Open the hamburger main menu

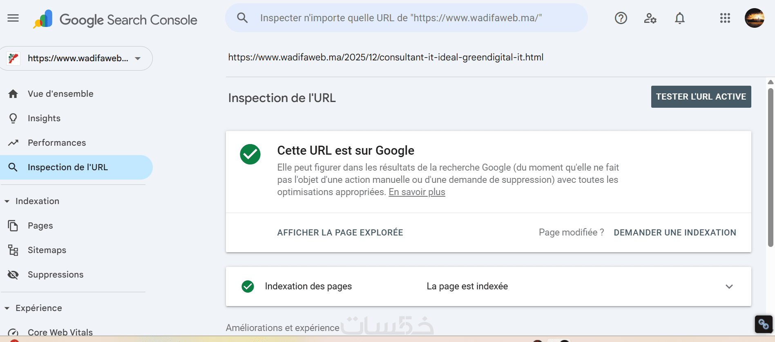tap(13, 18)
